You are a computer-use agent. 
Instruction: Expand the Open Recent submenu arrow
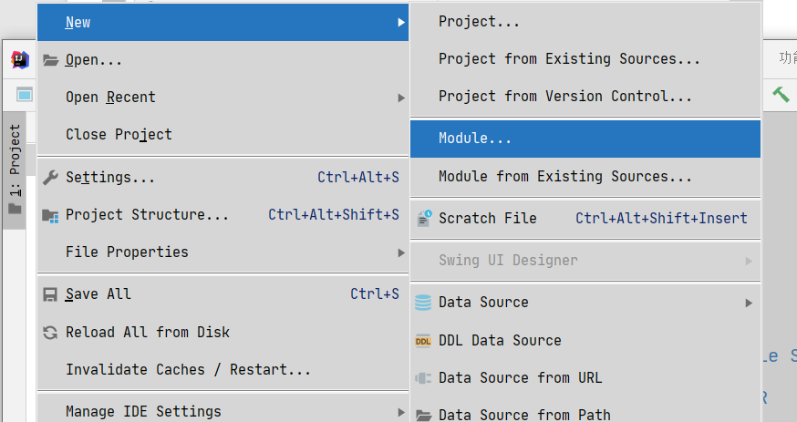pyautogui.click(x=401, y=98)
